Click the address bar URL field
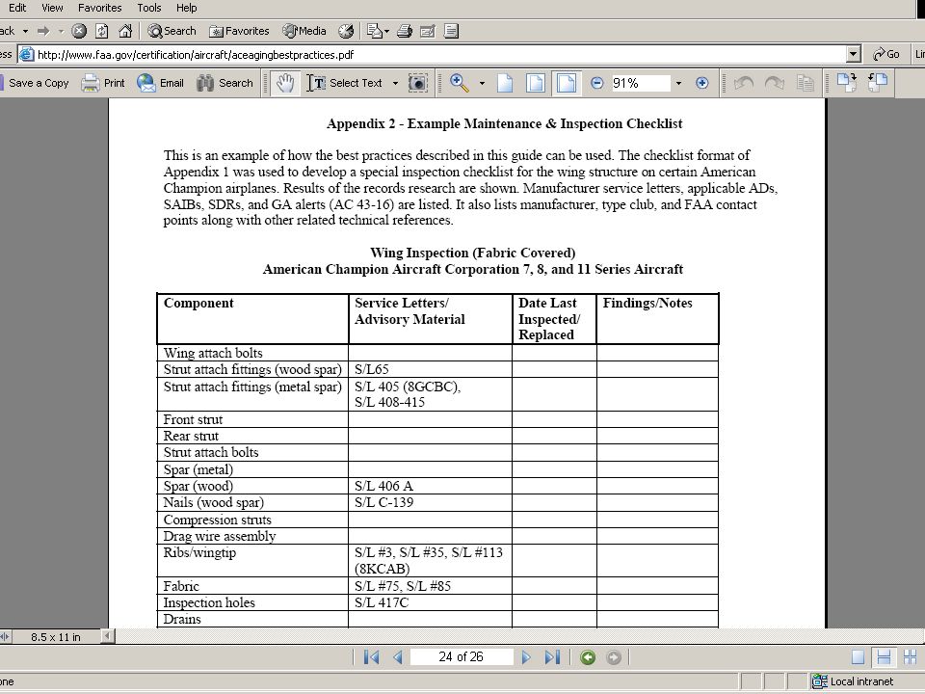Image resolution: width=925 pixels, height=694 pixels. click(x=432, y=54)
